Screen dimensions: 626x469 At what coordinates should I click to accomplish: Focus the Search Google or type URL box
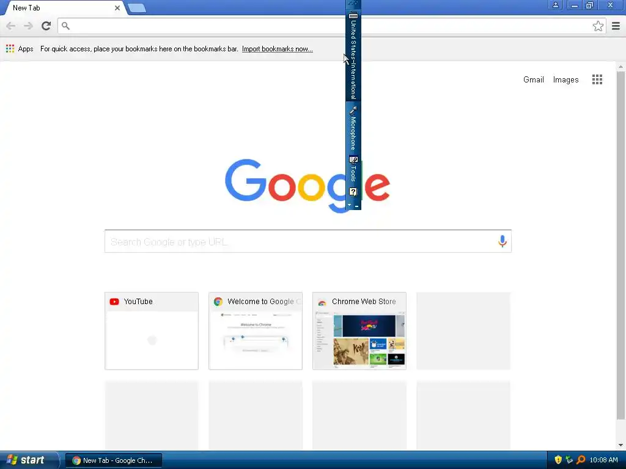308,241
